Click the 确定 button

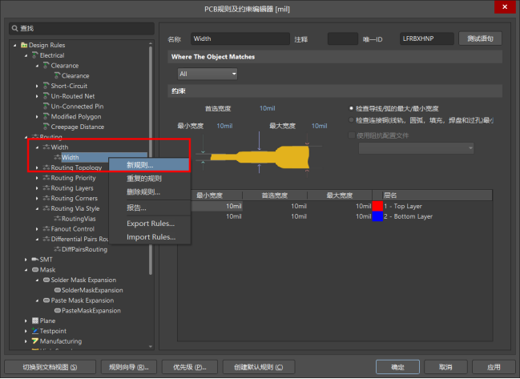(397, 367)
